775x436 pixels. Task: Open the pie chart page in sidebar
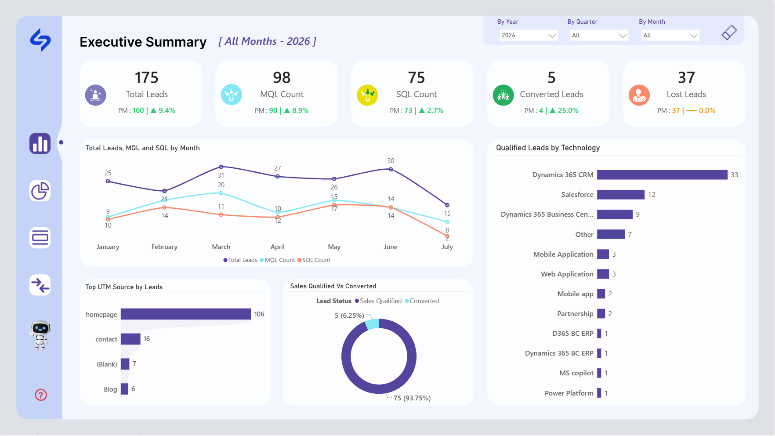40,191
